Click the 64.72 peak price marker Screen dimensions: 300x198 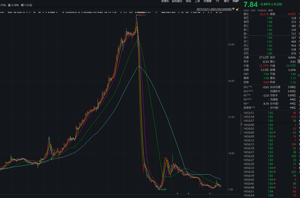142,15
